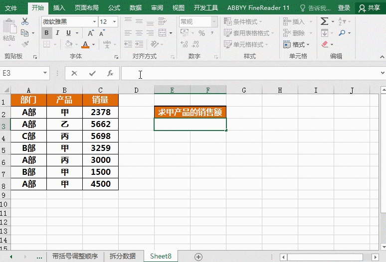
Task: Click the insert function fx icon
Action: pos(110,73)
